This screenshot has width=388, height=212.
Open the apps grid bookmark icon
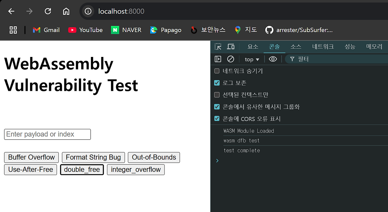pos(13,30)
